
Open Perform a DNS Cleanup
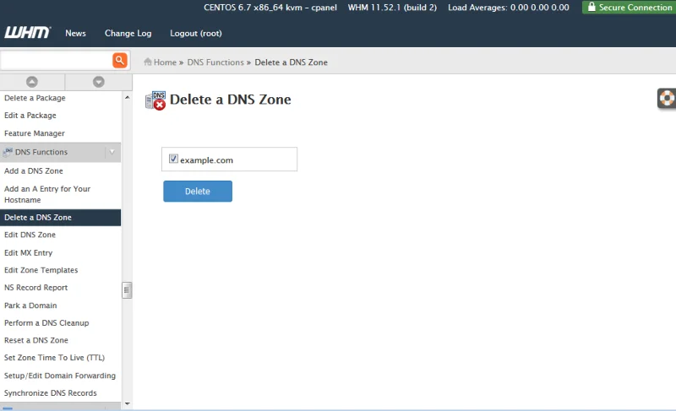(x=46, y=322)
